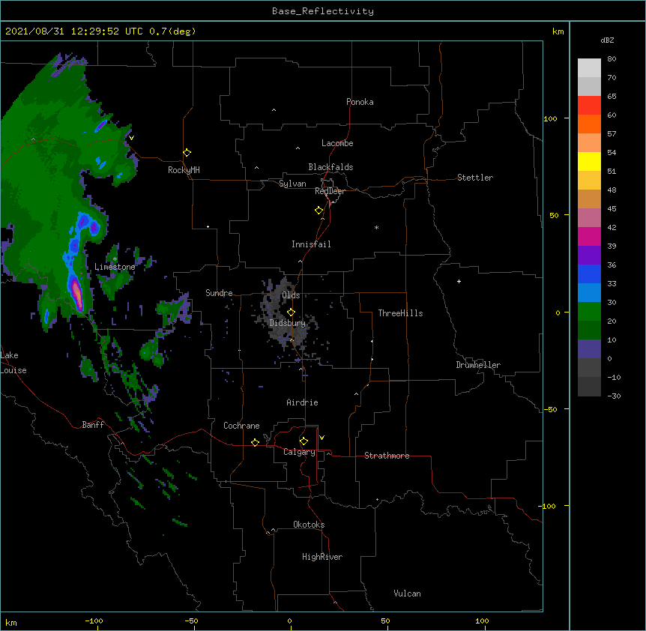The height and width of the screenshot is (631, 646).
Task: Click the white plus marker north of Drumheller
Action: [x=459, y=281]
